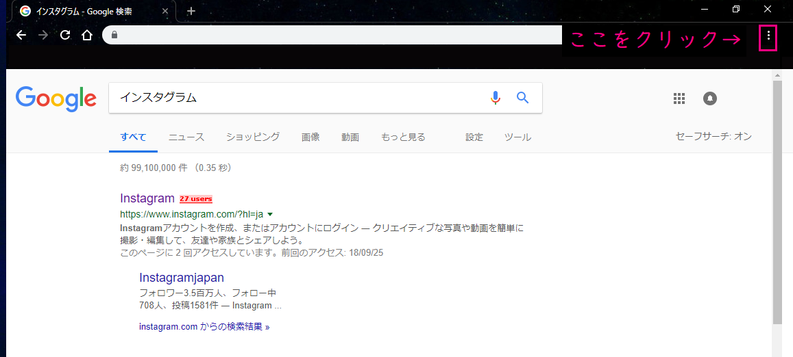Screen dimensions: 793x357
Task: Click the page vertical scrollbar
Action: point(777,205)
